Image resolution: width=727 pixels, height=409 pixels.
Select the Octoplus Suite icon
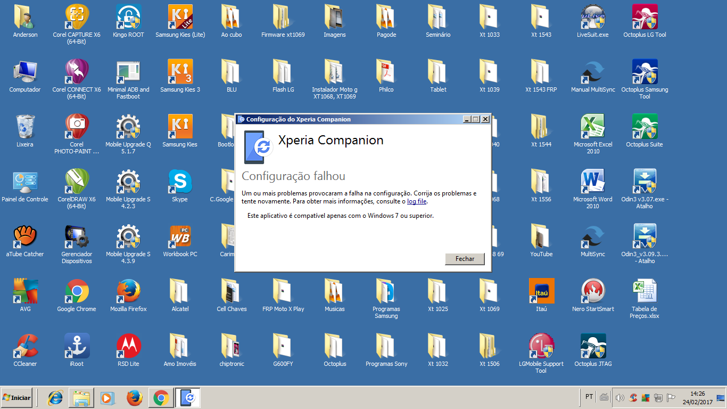[x=645, y=126]
